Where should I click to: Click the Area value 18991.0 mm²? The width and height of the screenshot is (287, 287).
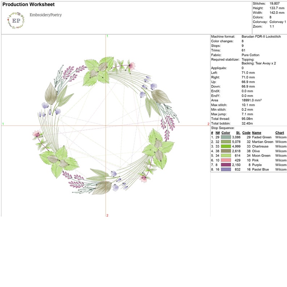(x=252, y=100)
